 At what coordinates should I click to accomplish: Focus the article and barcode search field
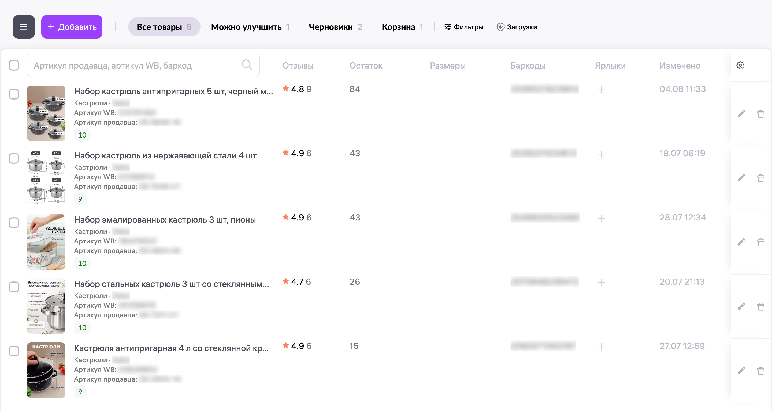point(143,65)
